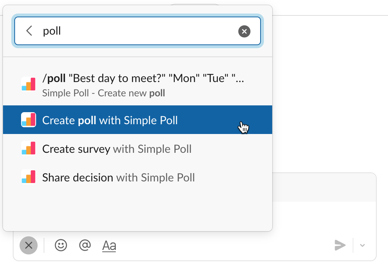Viewport: 388px width, 274px height.
Task: Click the @ mention icon
Action: [x=85, y=245]
